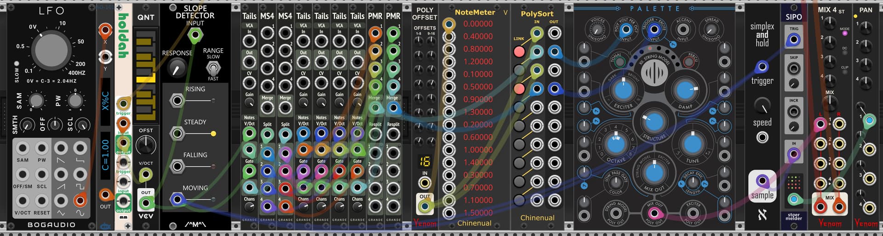The height and width of the screenshot is (236, 883).
Task: Toggle the bottom PolySort link button
Action: pyautogui.click(x=519, y=200)
